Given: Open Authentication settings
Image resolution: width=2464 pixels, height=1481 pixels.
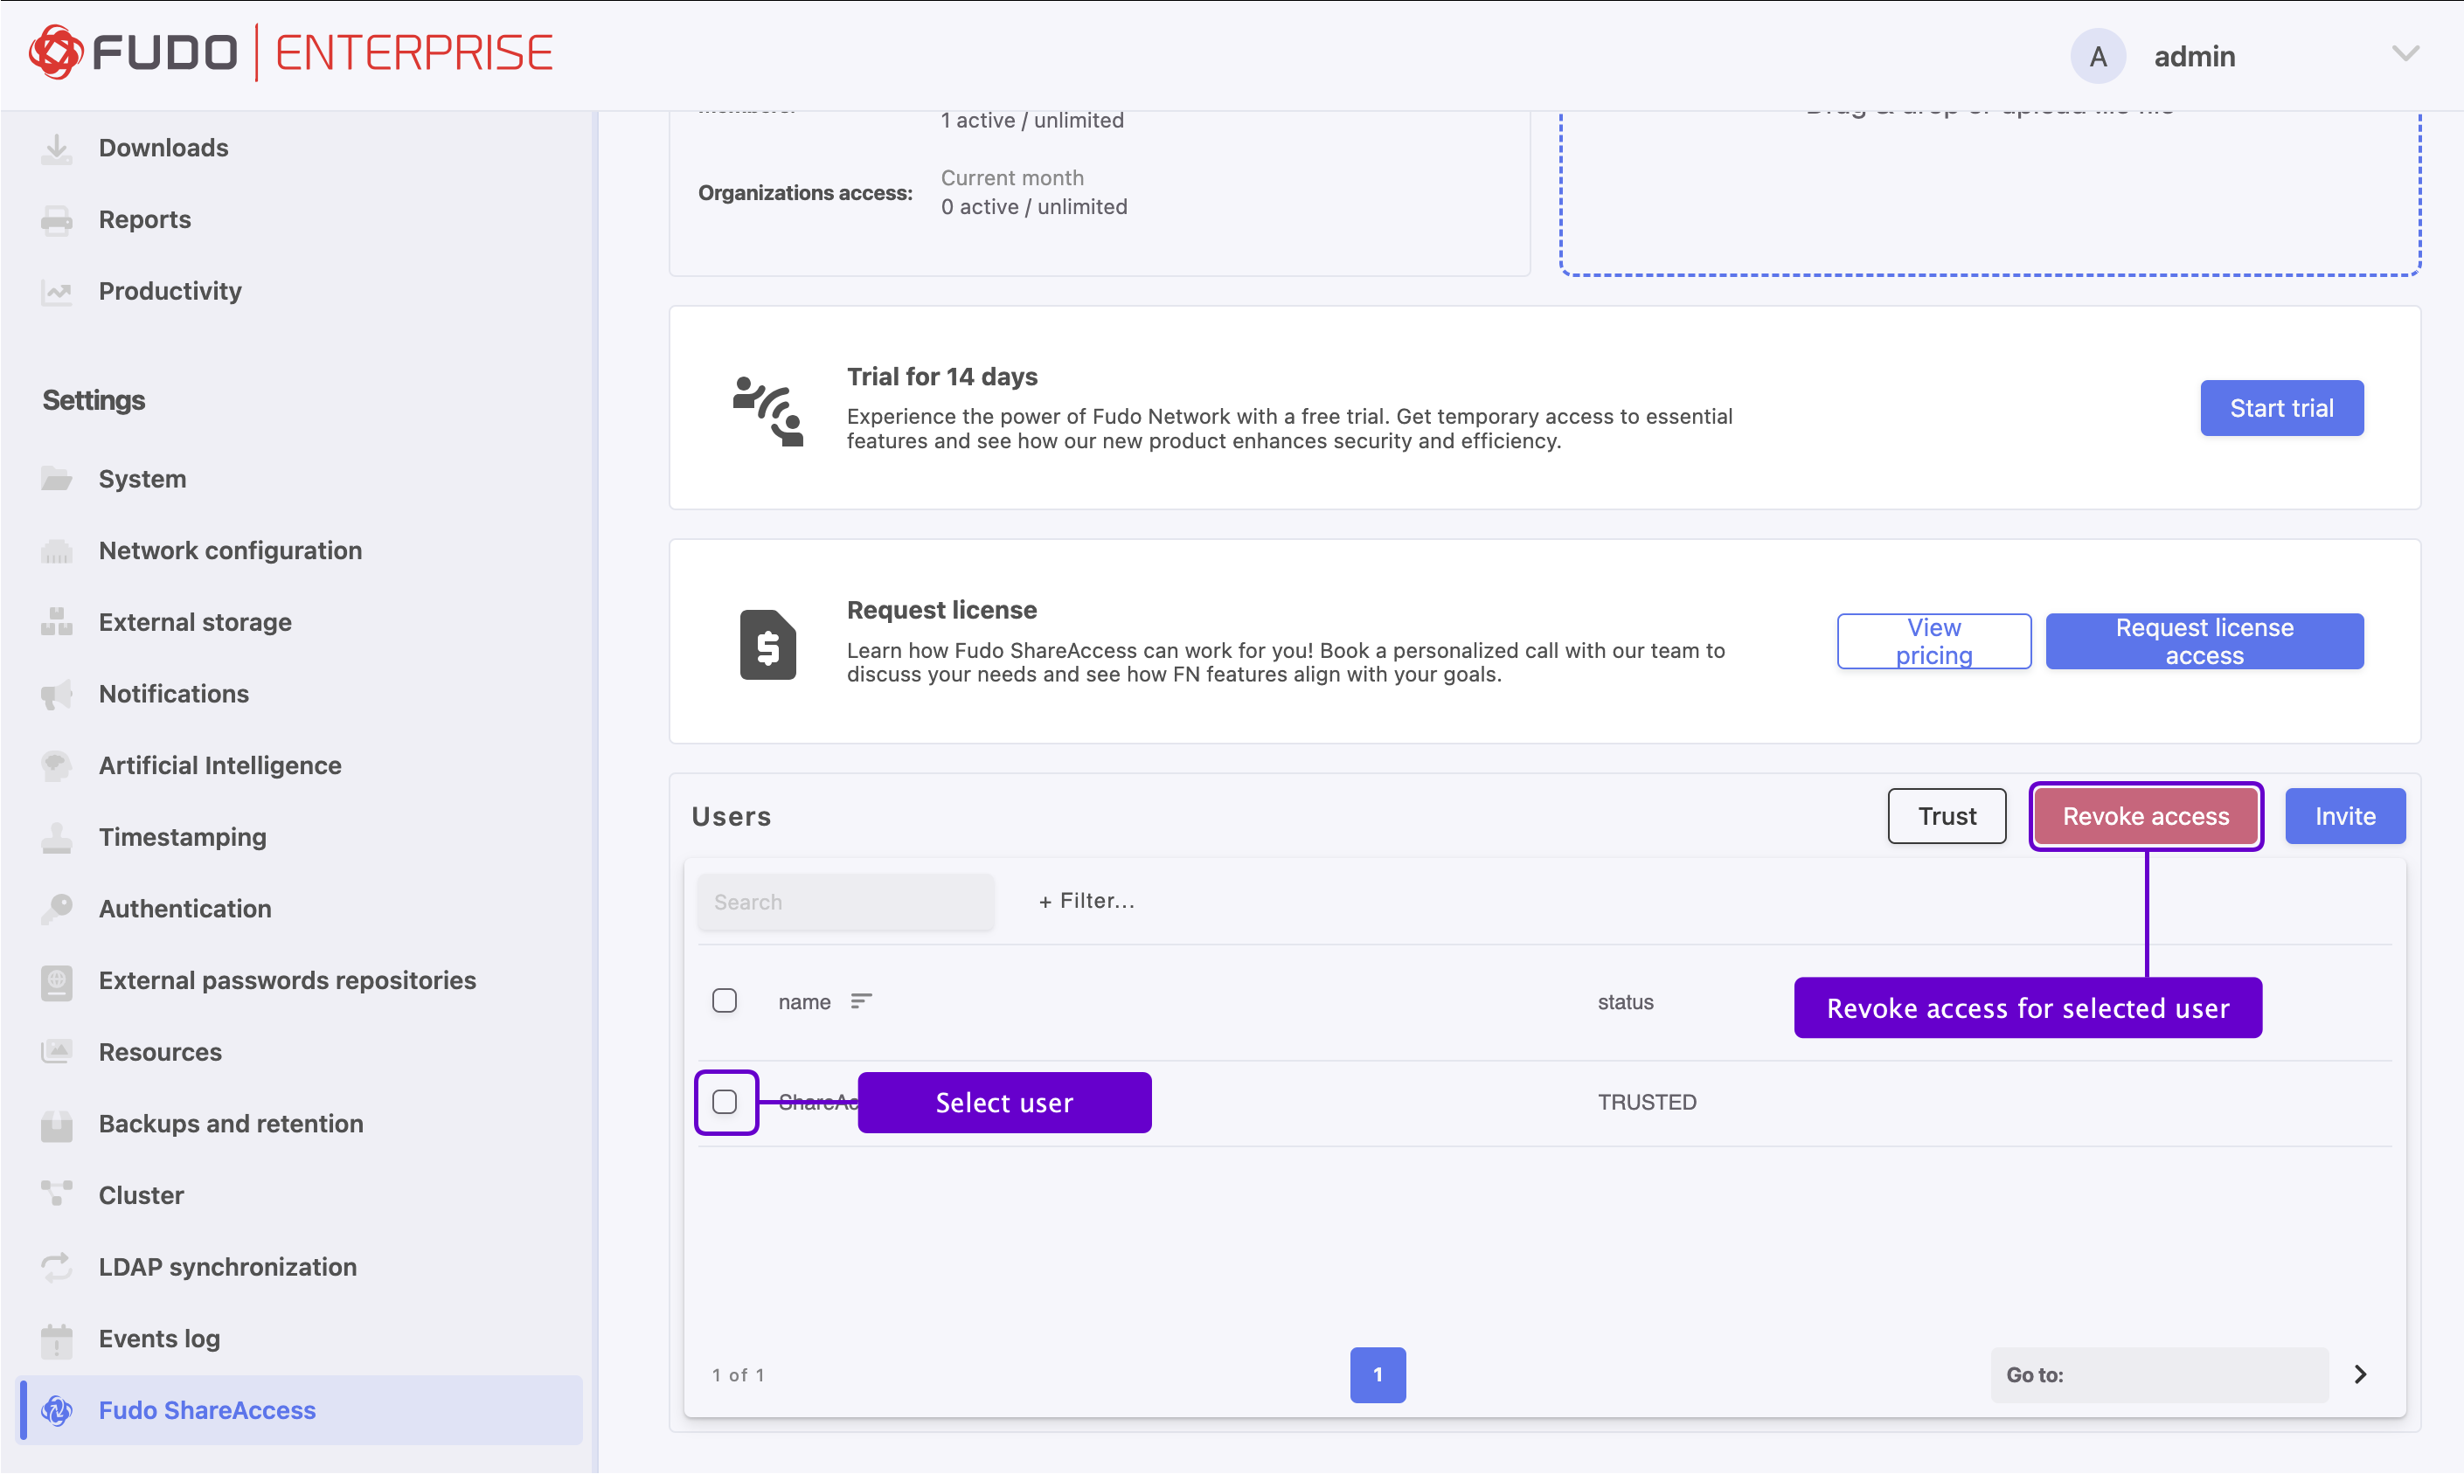Looking at the screenshot, I should (x=185, y=908).
